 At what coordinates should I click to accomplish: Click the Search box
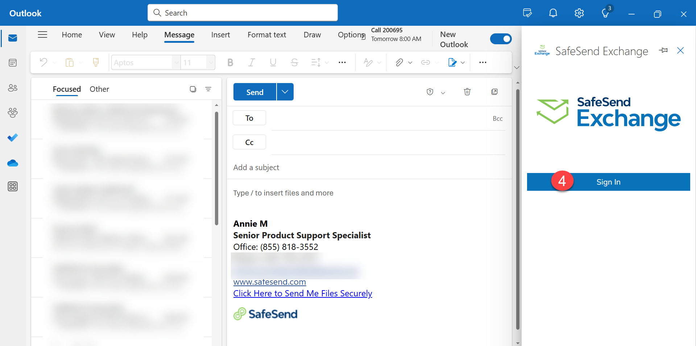243,13
